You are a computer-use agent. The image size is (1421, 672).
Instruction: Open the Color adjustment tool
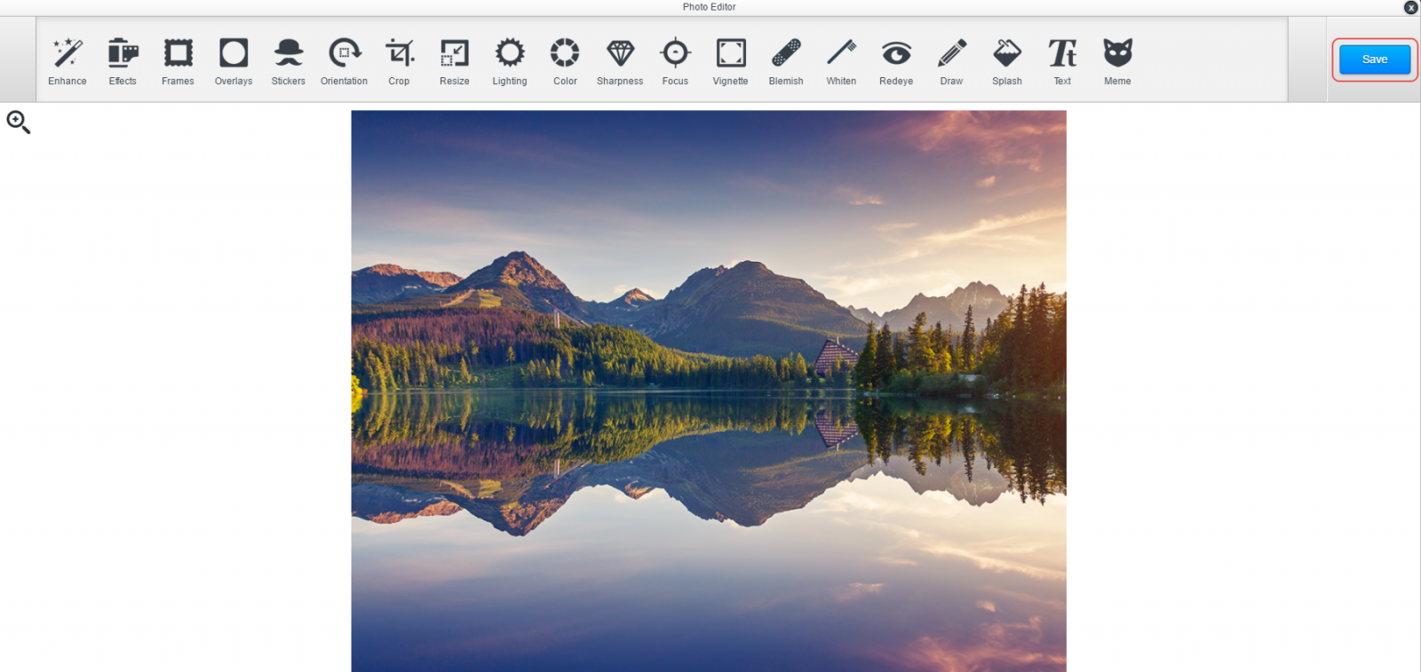(565, 60)
